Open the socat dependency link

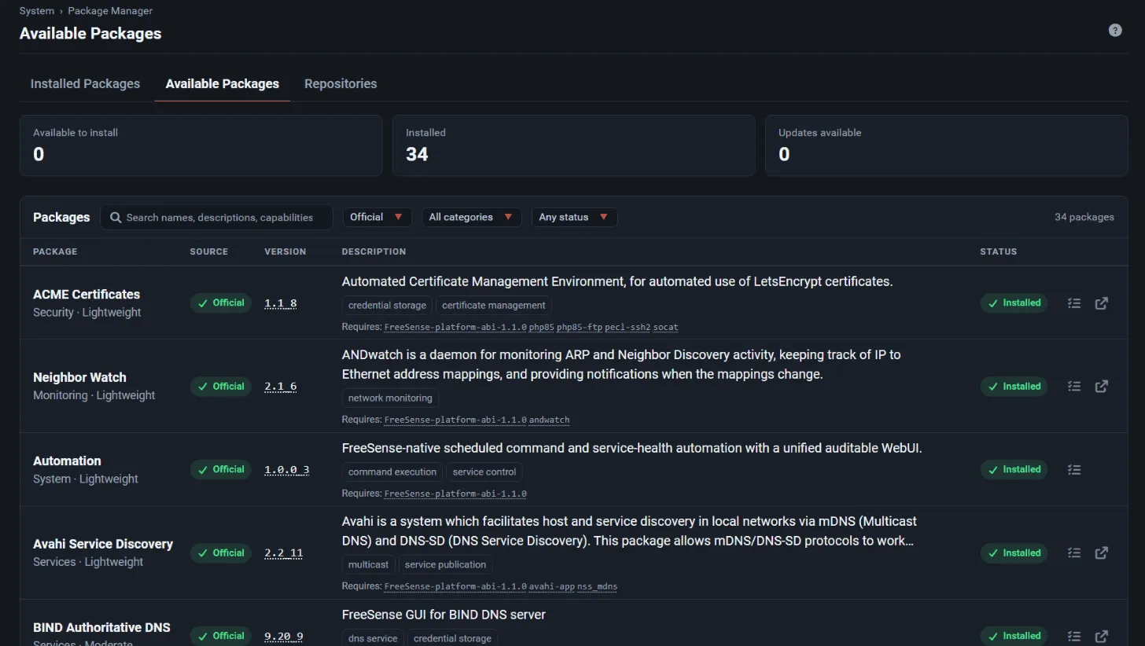point(665,327)
